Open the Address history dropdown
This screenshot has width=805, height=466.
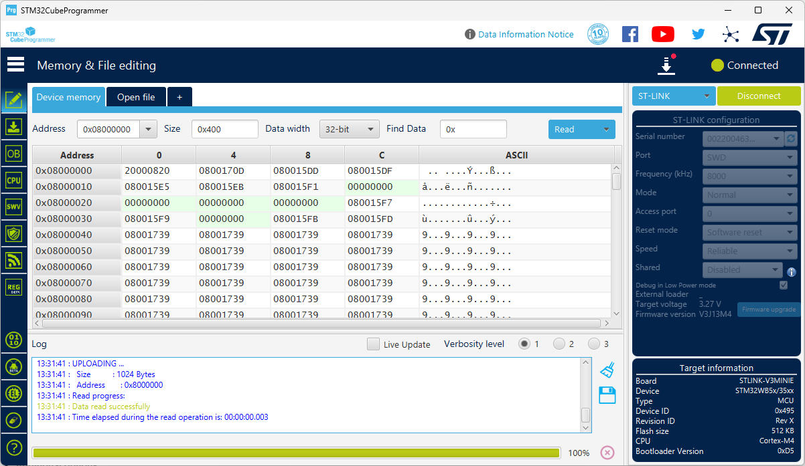click(148, 128)
